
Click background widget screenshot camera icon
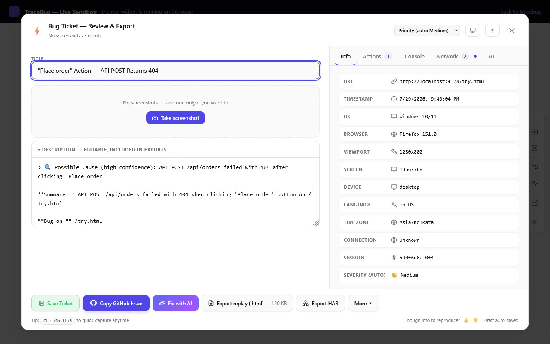coord(535,132)
